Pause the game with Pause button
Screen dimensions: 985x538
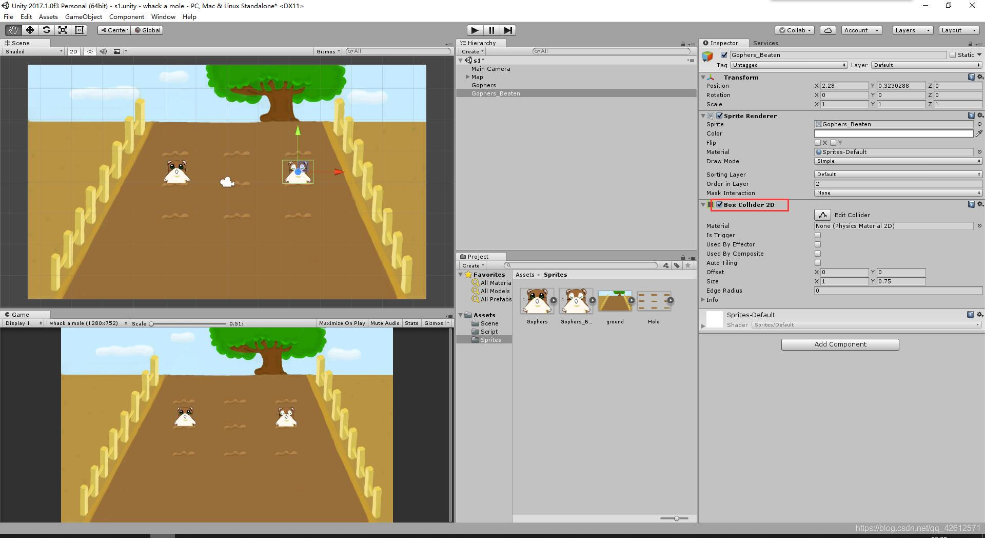click(491, 30)
